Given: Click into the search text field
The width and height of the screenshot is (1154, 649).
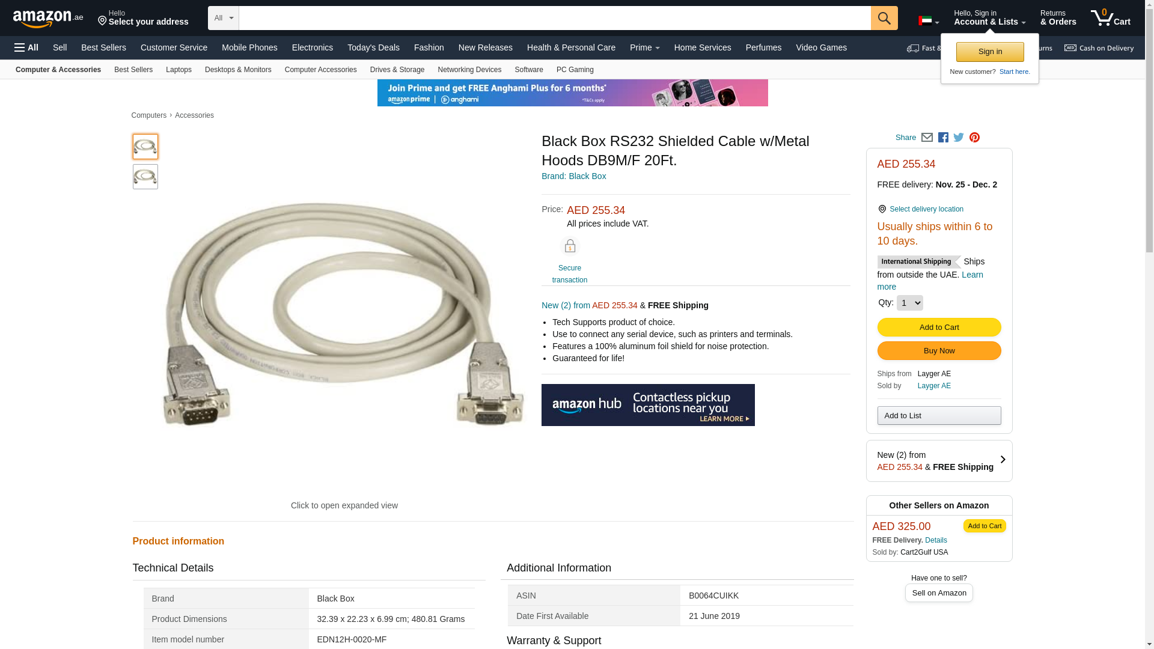Looking at the screenshot, I should click(x=554, y=18).
